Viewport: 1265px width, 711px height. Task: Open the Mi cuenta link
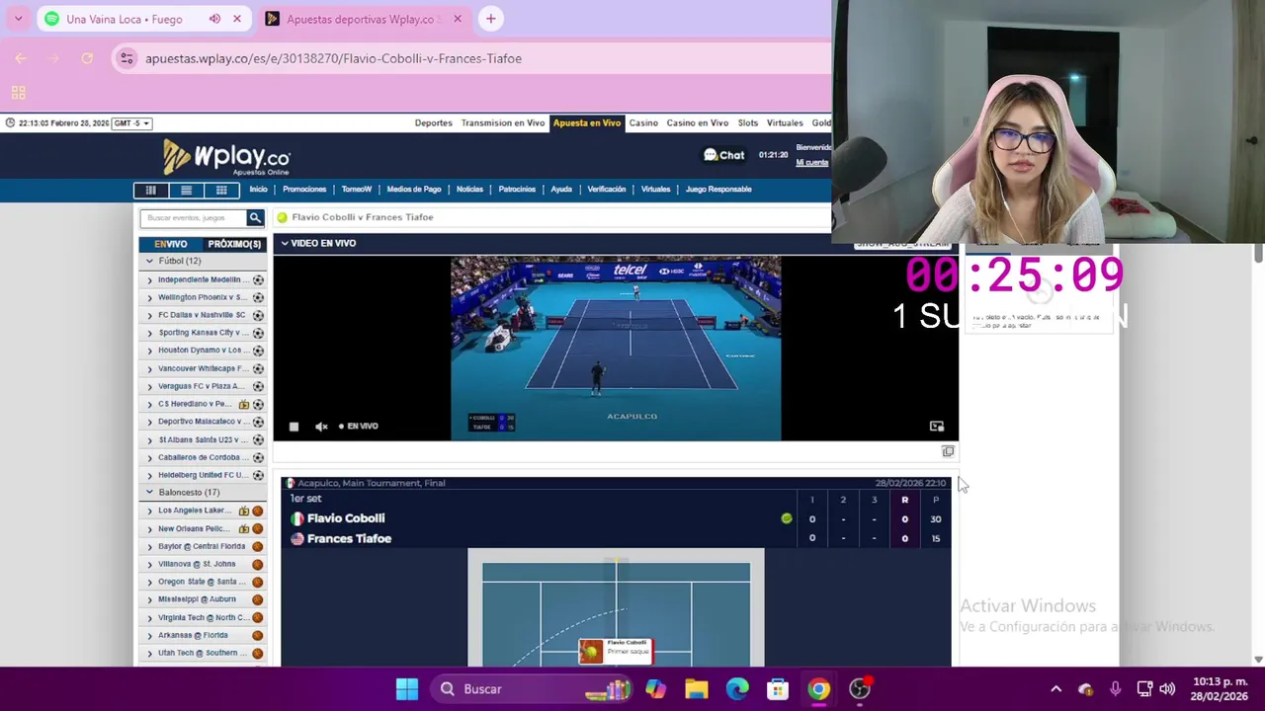pos(812,163)
